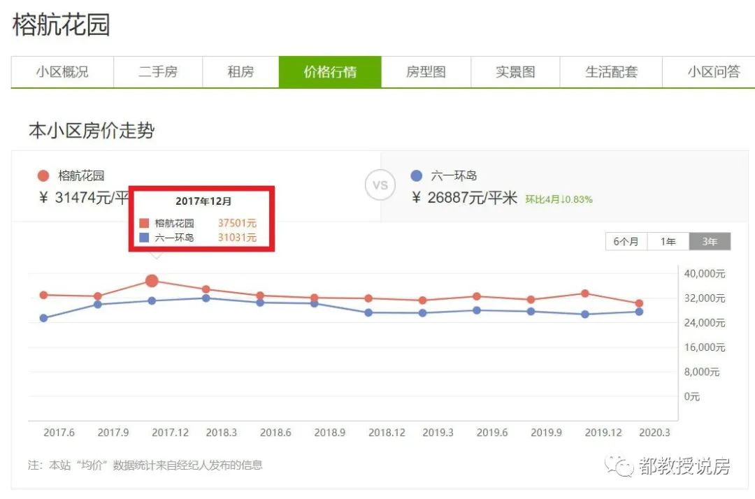Screen dimensions: 755x499
Task: Select the 3年 time range selector
Action: pos(710,240)
